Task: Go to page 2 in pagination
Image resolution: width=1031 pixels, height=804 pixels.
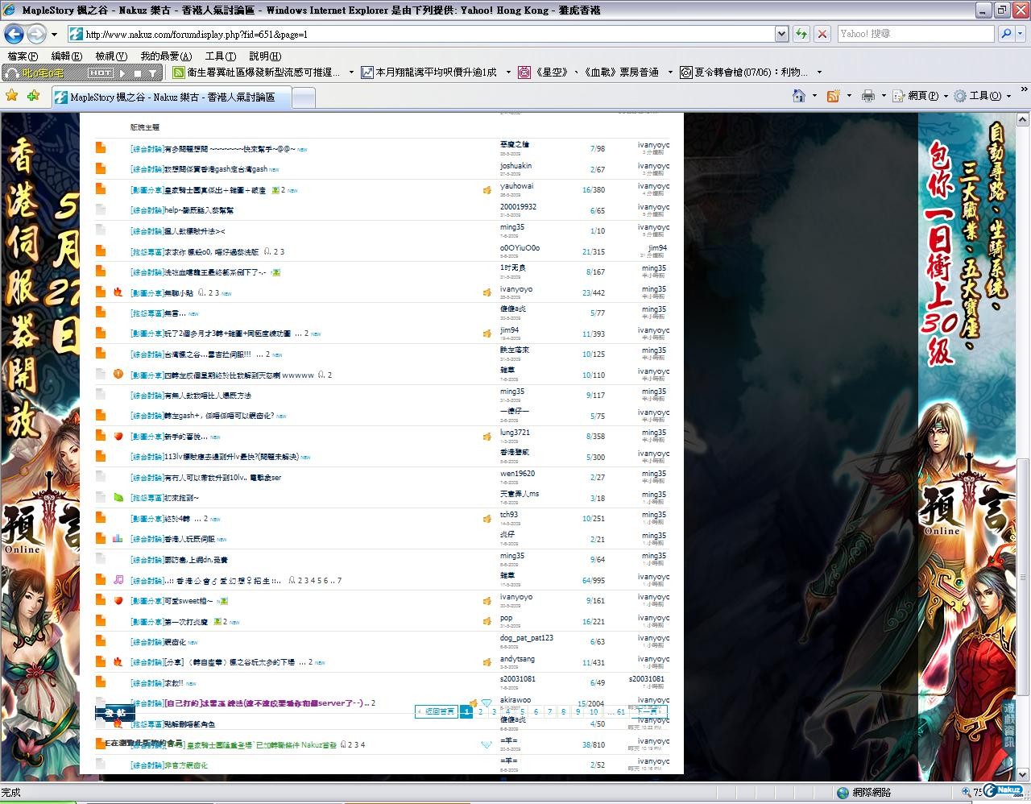Action: pos(480,711)
